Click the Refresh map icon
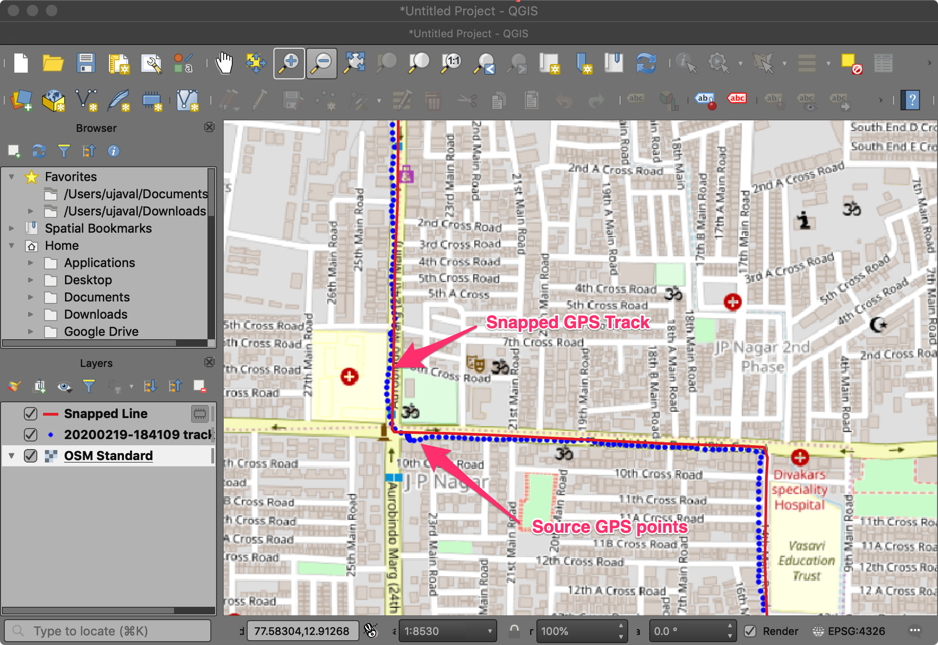938x645 pixels. pyautogui.click(x=646, y=63)
